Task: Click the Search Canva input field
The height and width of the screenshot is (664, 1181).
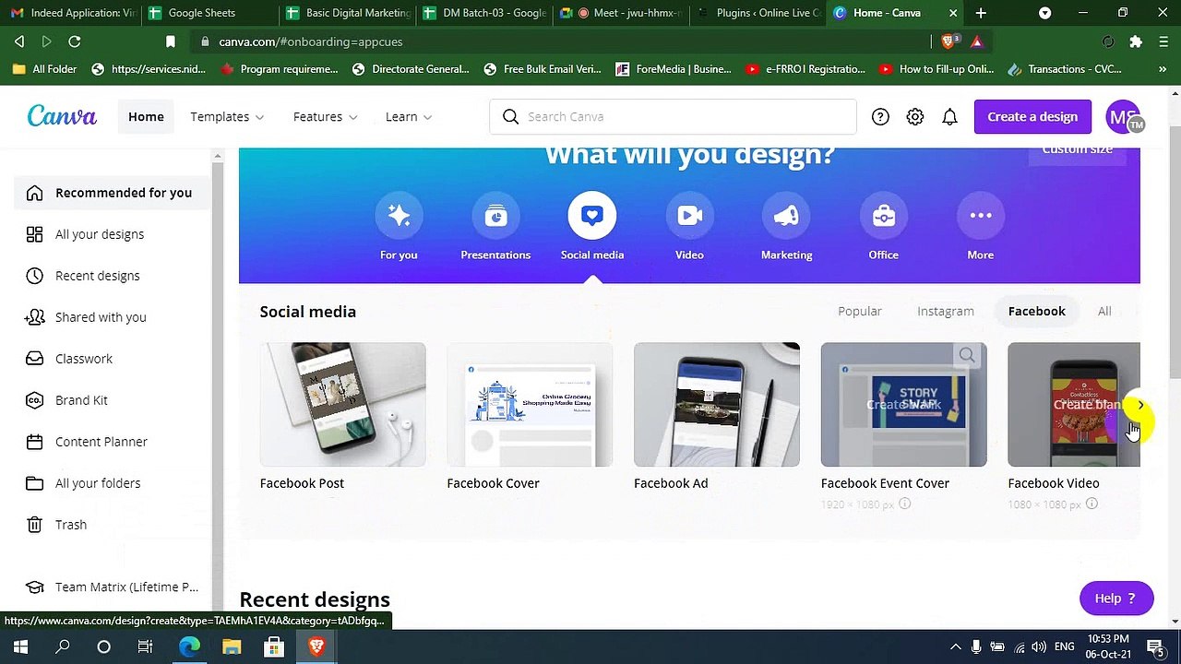Action: click(674, 117)
